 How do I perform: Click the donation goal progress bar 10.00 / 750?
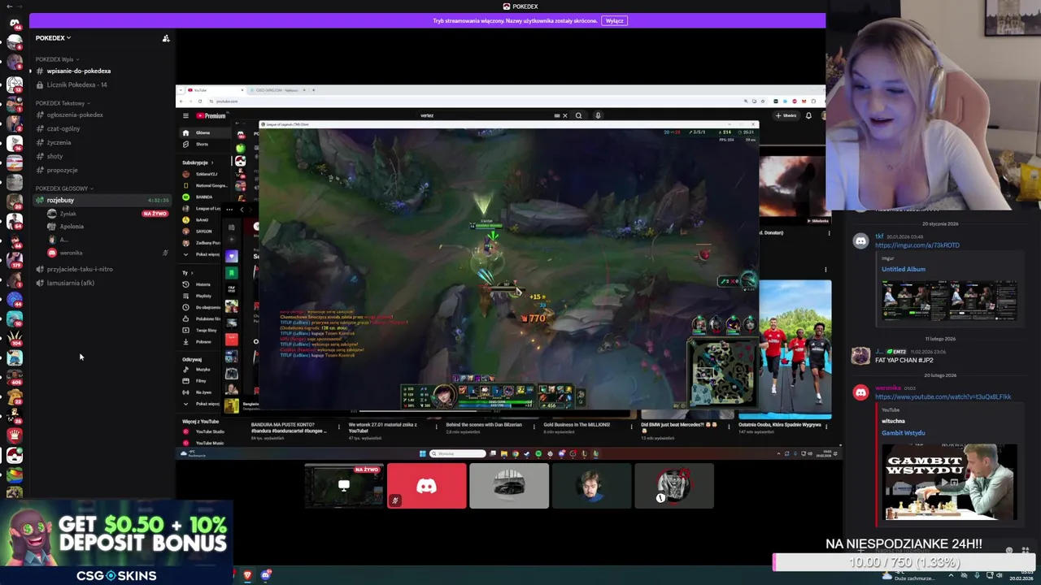click(x=904, y=562)
